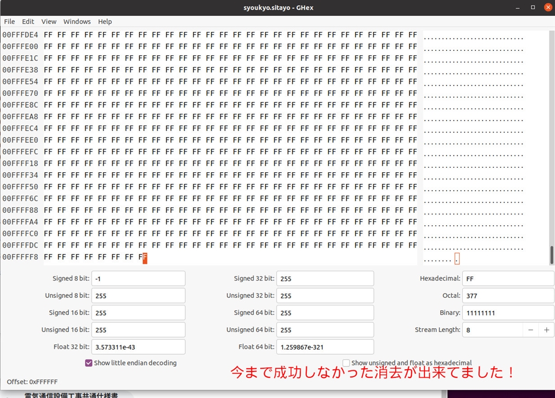
Task: Click the offset label 00FFFEFC
Action: pos(20,152)
